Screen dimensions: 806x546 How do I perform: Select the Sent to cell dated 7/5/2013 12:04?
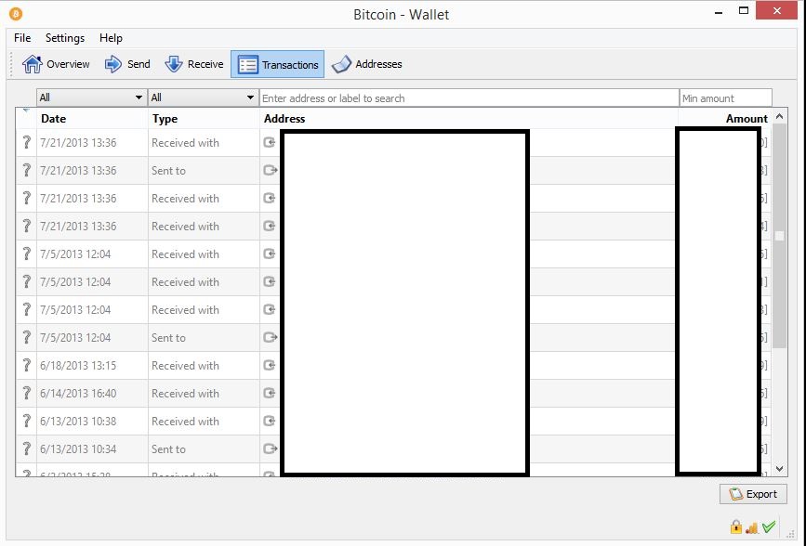pos(204,337)
